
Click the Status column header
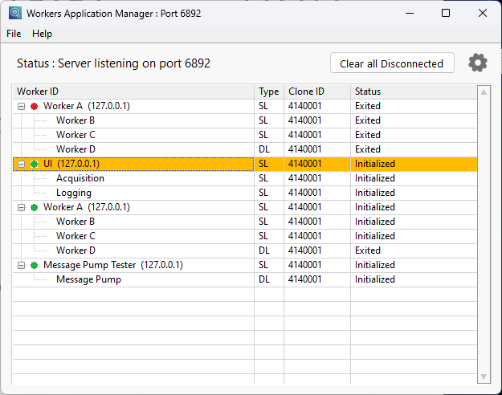click(x=412, y=92)
